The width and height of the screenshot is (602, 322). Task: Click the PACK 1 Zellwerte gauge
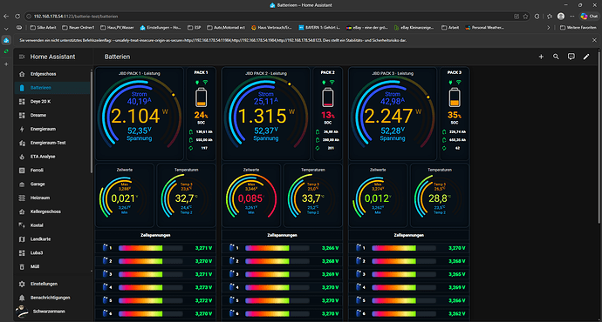[x=125, y=196]
